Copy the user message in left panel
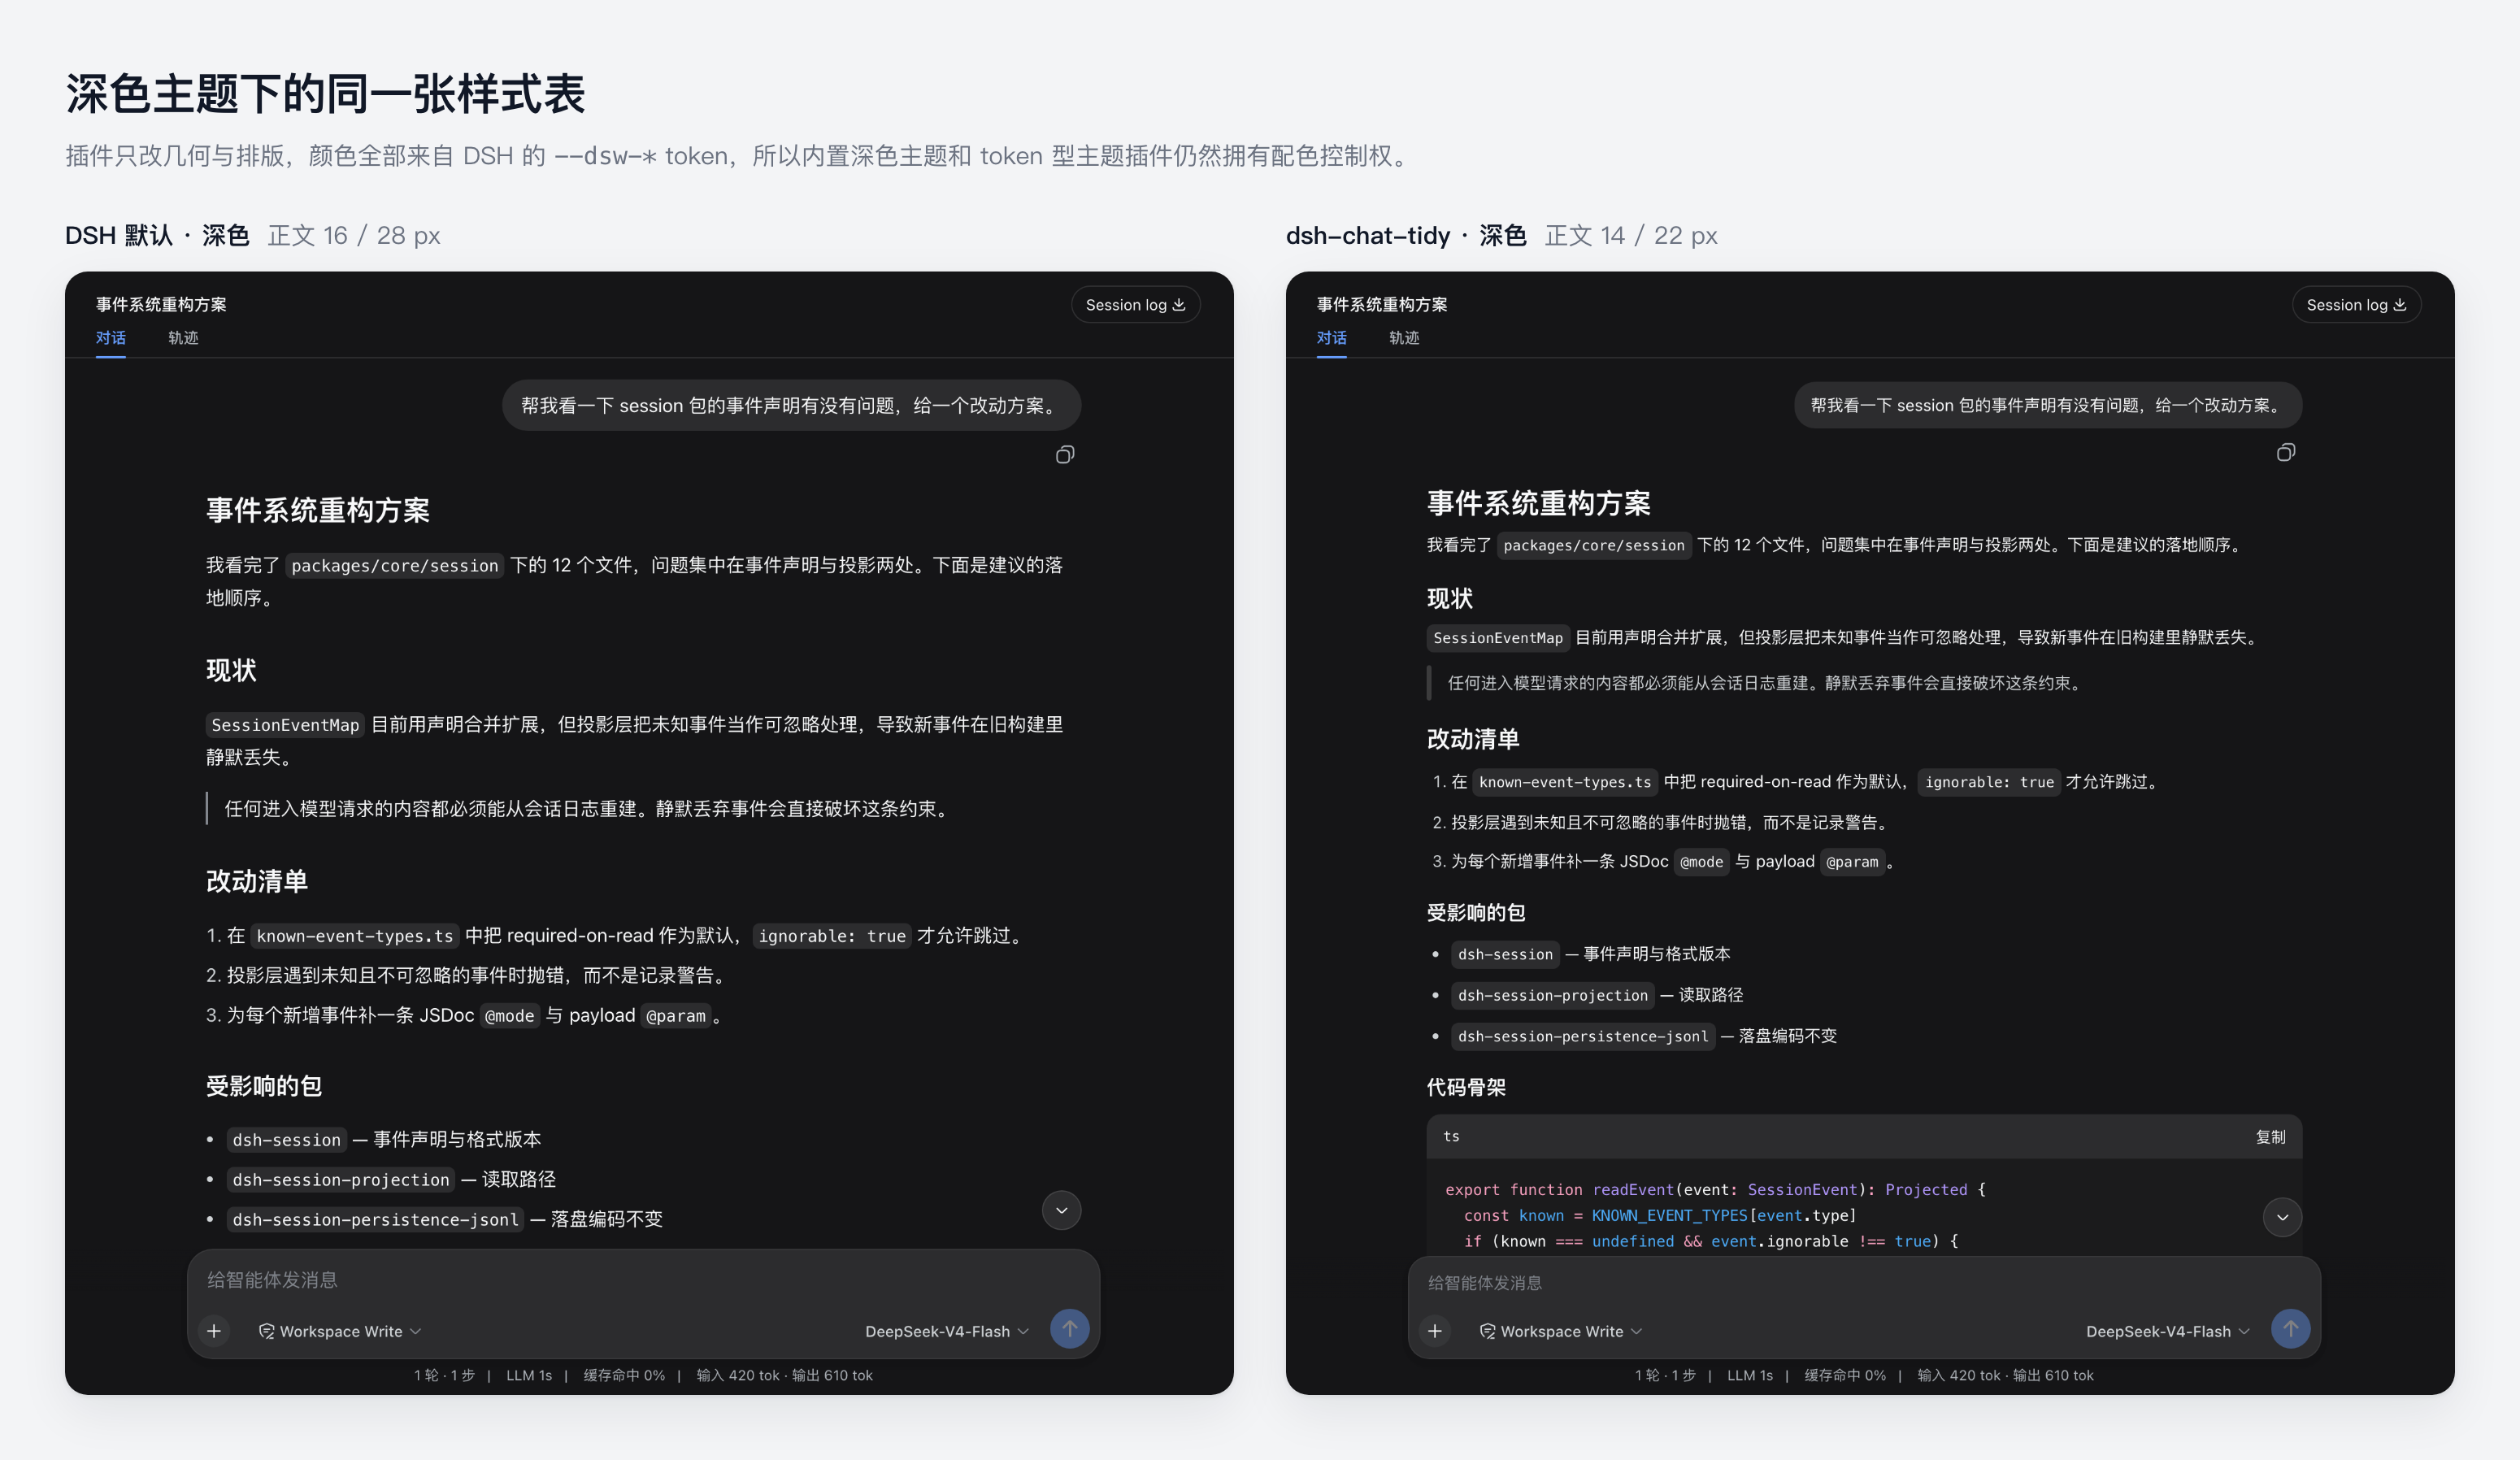Viewport: 2520px width, 1460px height. [1065, 455]
